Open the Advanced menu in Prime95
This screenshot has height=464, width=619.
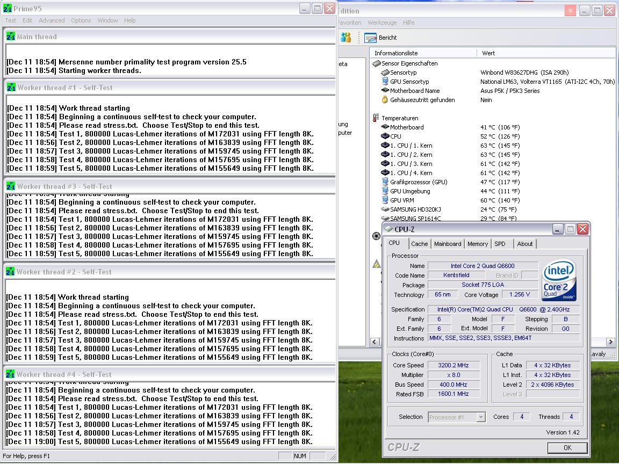[x=52, y=20]
